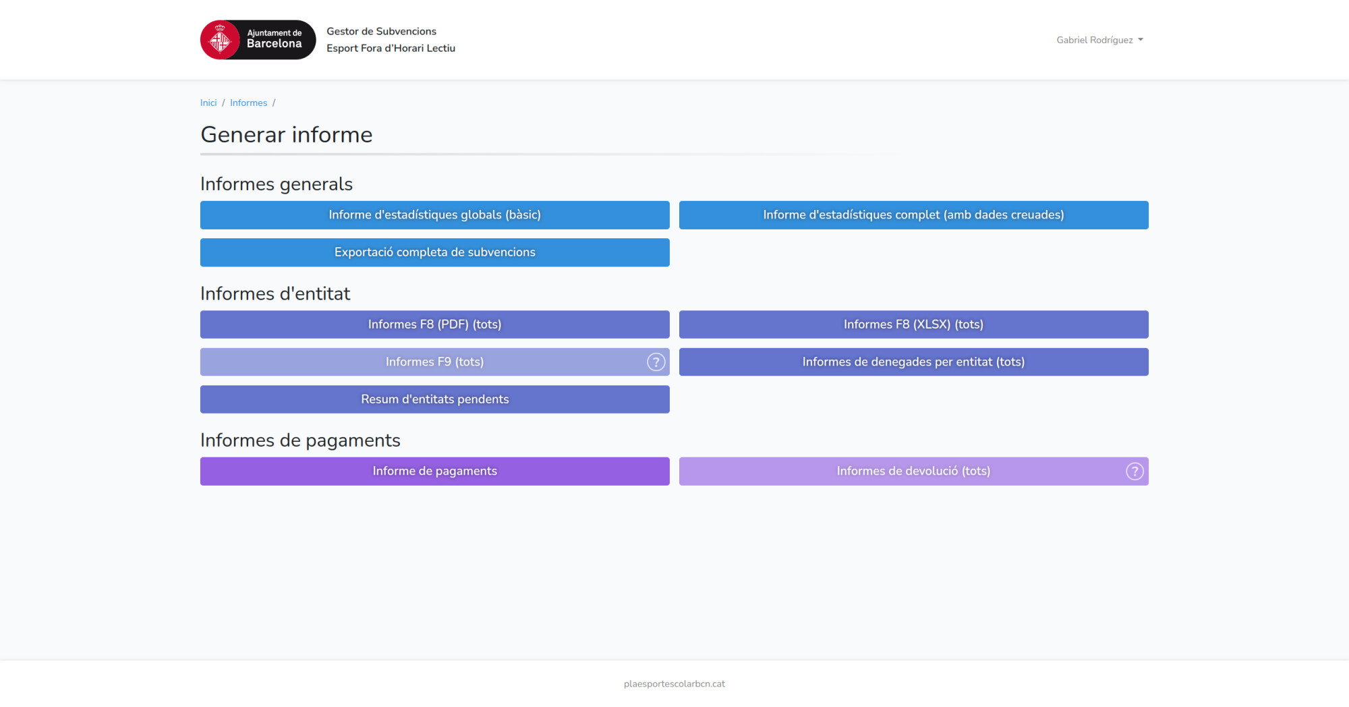
Task: Click the Informes generals section heading
Action: tap(277, 183)
